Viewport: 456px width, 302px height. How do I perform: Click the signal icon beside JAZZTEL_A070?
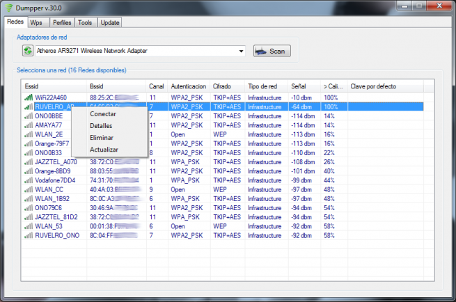click(29, 161)
